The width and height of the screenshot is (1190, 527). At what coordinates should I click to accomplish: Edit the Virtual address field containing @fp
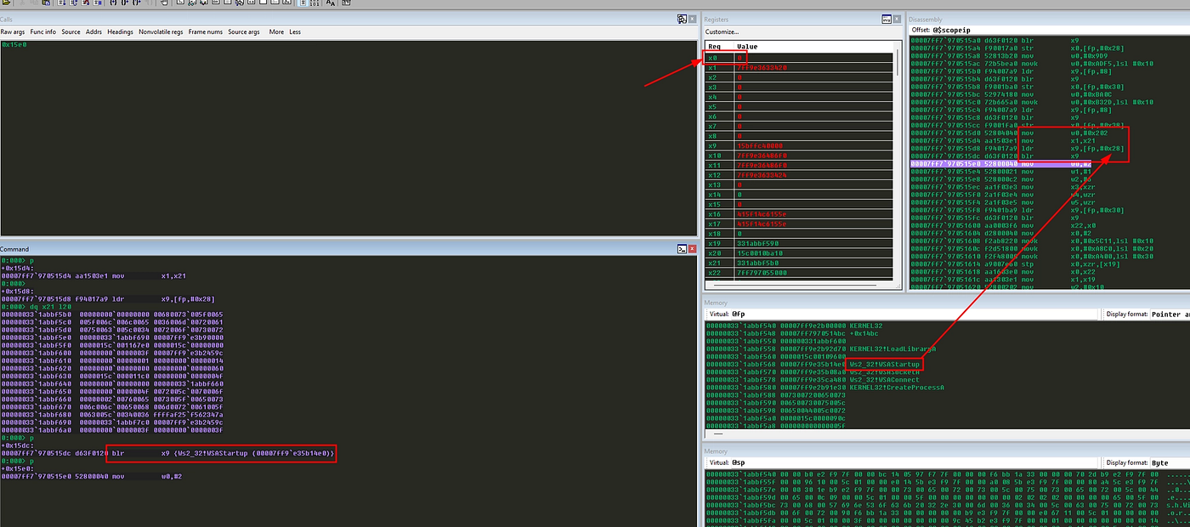point(915,314)
